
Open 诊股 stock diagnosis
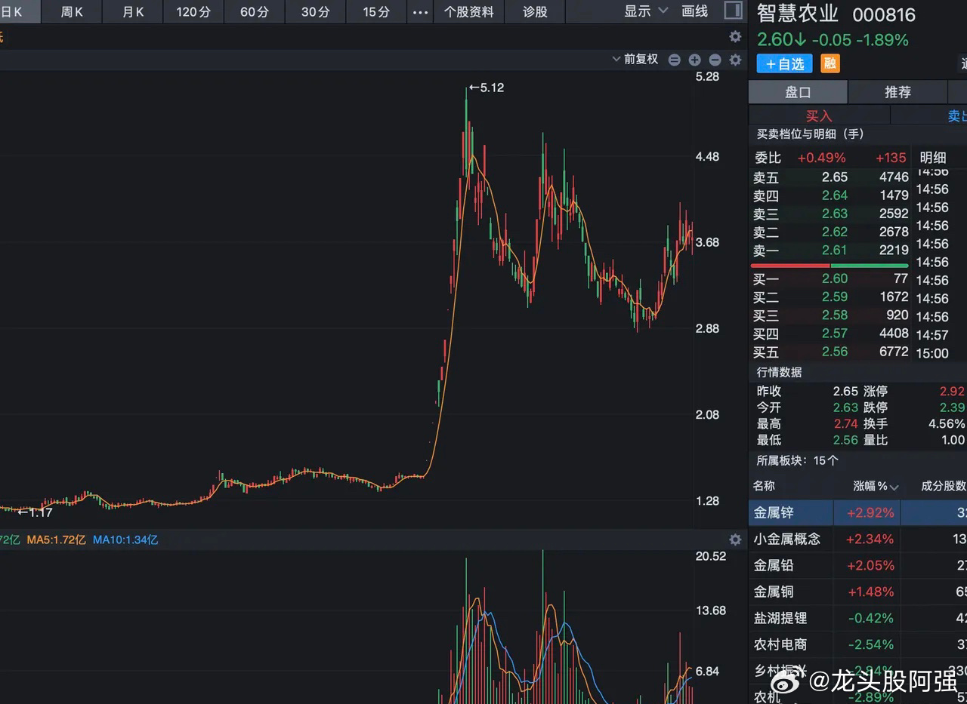point(535,11)
